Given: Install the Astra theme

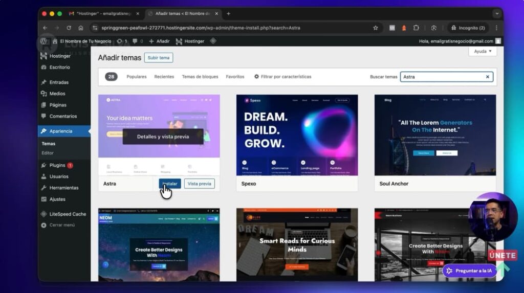Looking at the screenshot, I should pyautogui.click(x=170, y=184).
